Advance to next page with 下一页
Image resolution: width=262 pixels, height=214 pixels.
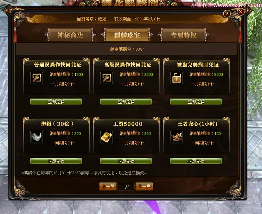tap(144, 187)
